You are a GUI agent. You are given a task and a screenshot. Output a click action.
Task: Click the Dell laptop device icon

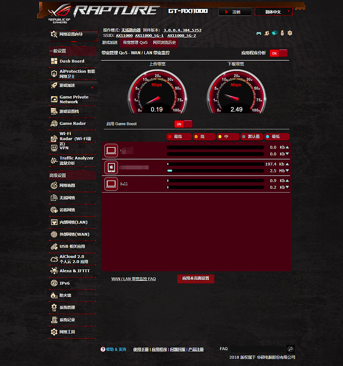tap(111, 184)
